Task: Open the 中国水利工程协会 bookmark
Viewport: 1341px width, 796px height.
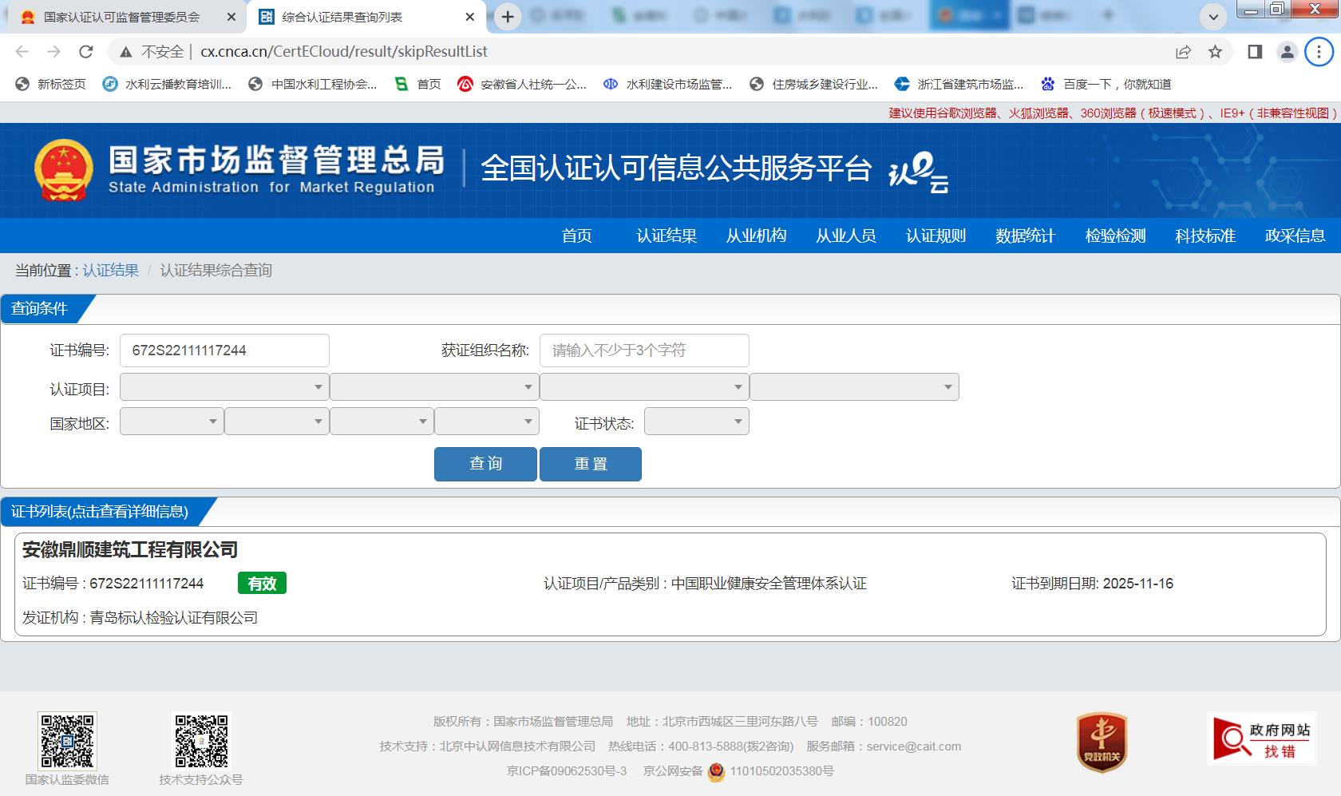Action: (313, 84)
